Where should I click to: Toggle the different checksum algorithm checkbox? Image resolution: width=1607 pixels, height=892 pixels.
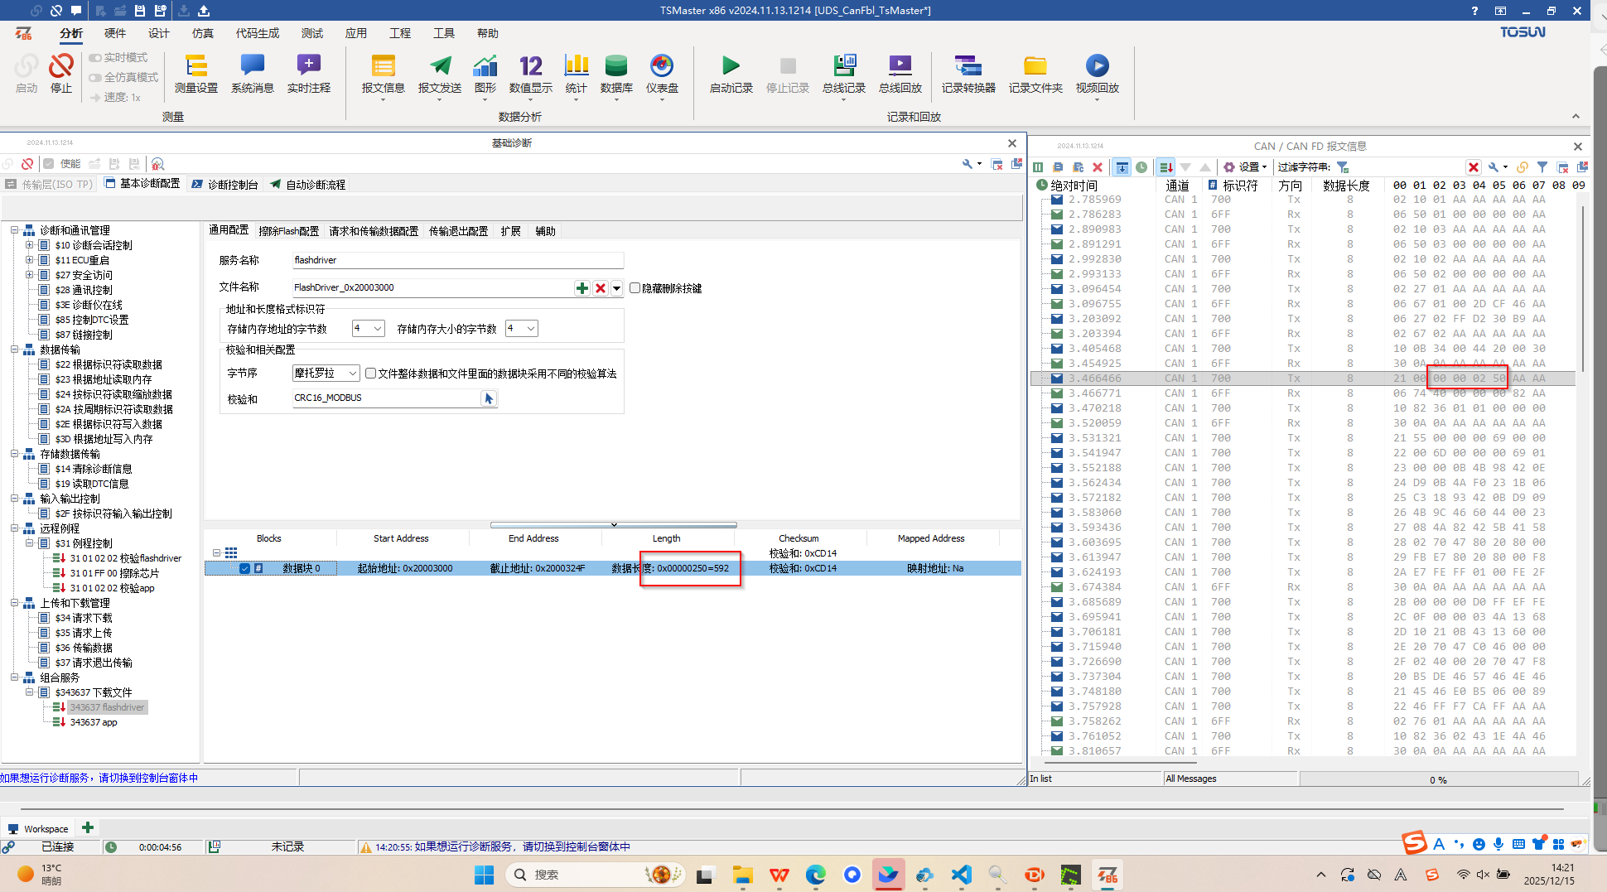[371, 374]
